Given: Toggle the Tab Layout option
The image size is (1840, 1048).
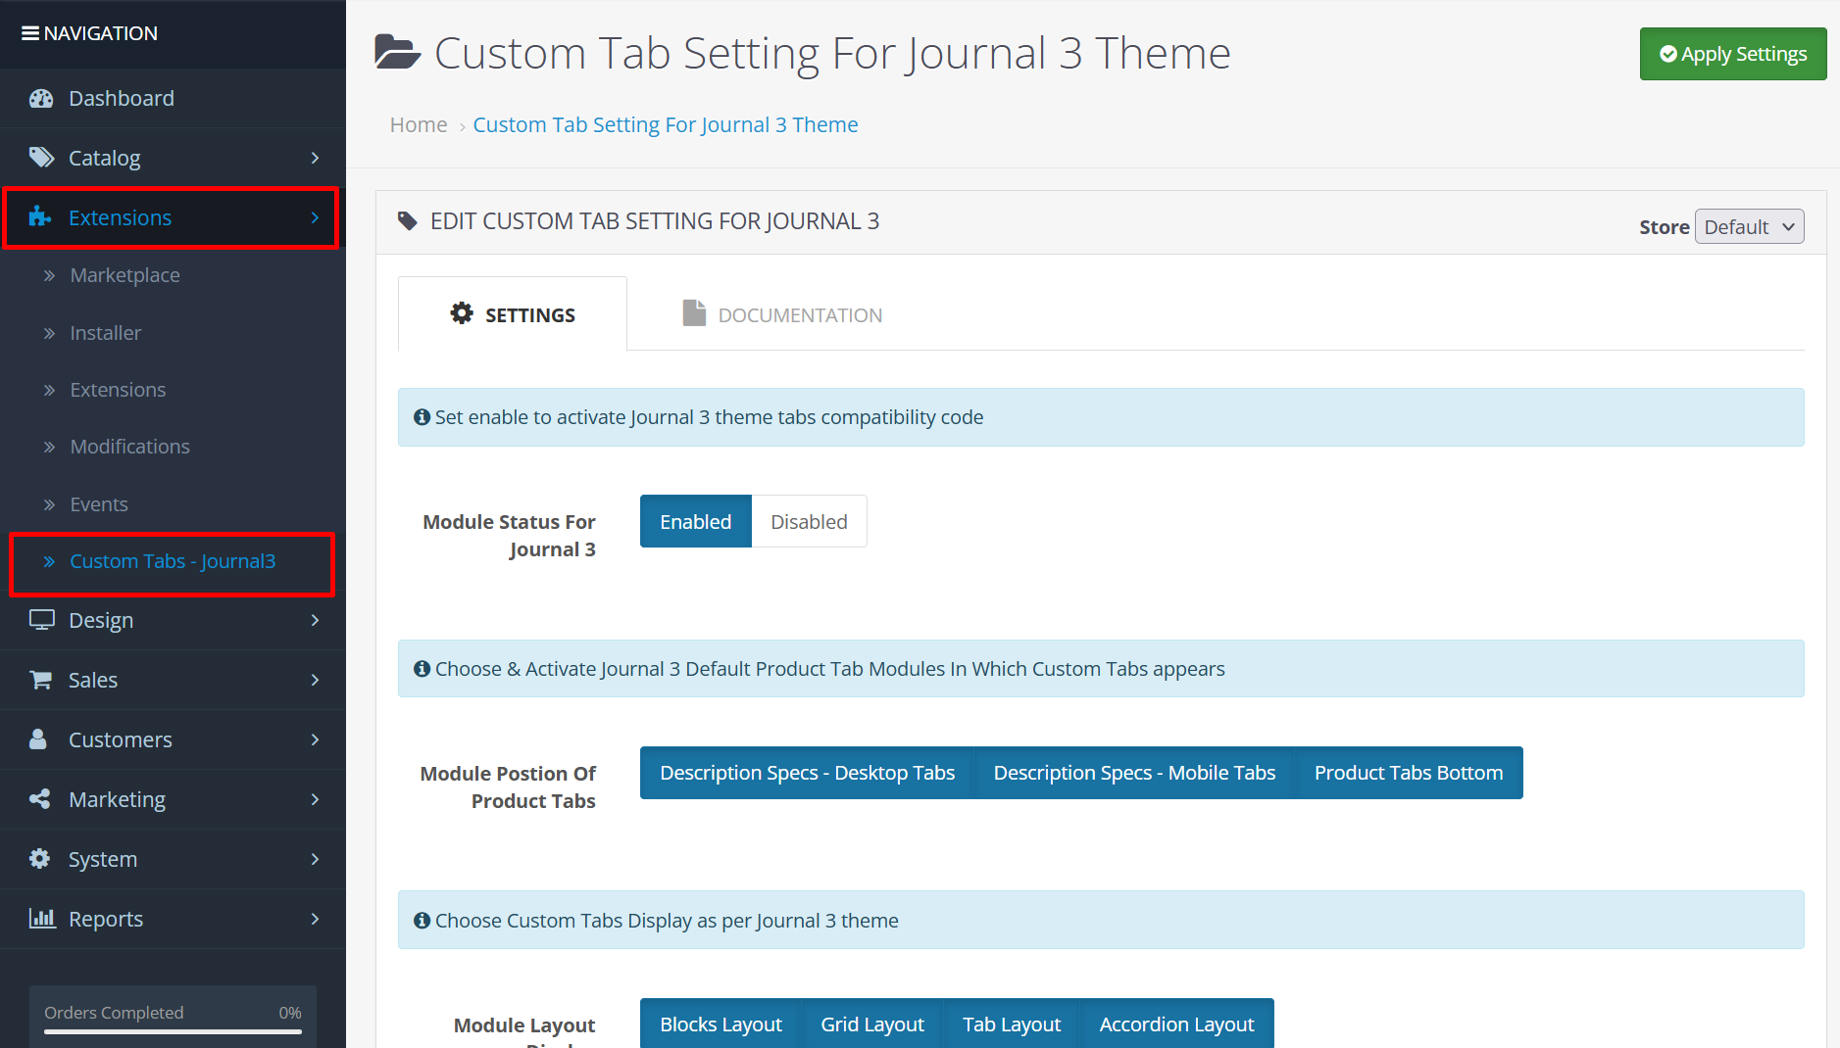Looking at the screenshot, I should click(x=1012, y=1024).
